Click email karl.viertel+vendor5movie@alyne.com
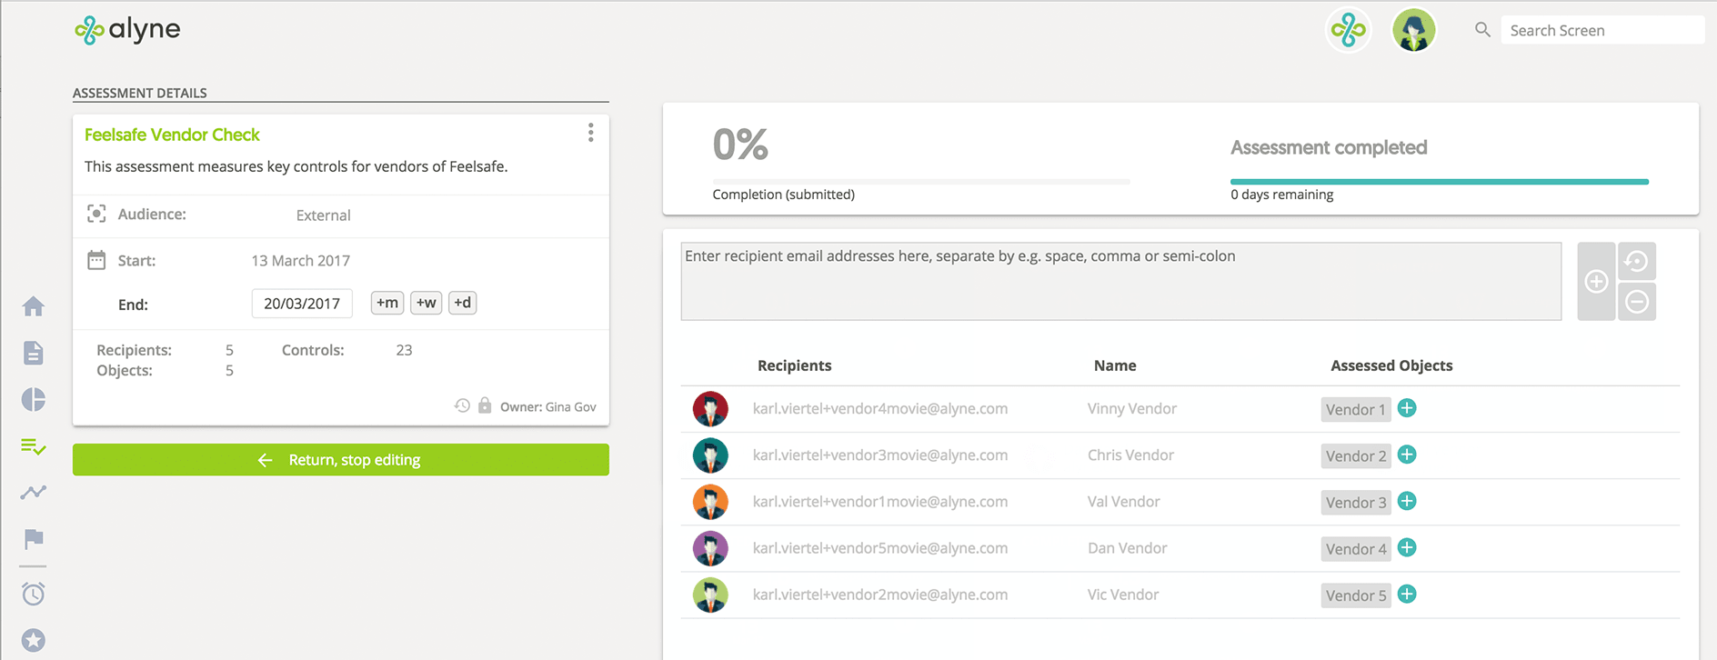The height and width of the screenshot is (660, 1717). [880, 548]
